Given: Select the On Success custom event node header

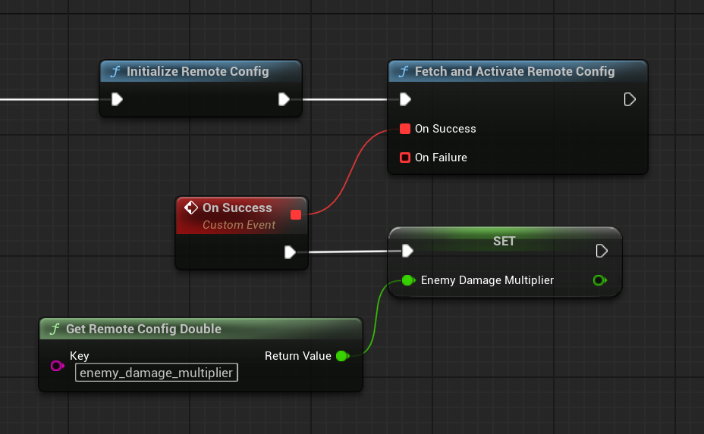Looking at the screenshot, I should [237, 208].
